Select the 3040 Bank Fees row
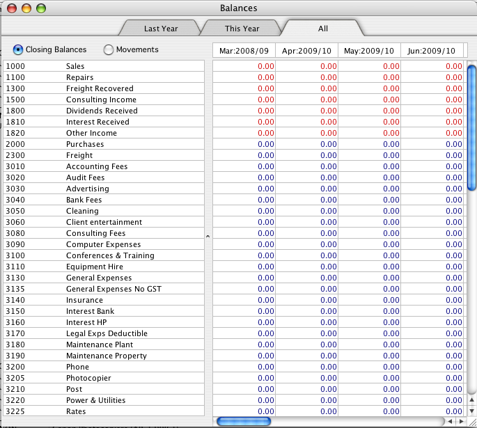Screen dimensions: 477x428 tap(104, 200)
